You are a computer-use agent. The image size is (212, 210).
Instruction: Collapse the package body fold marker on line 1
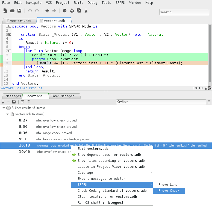click(x=10, y=26)
